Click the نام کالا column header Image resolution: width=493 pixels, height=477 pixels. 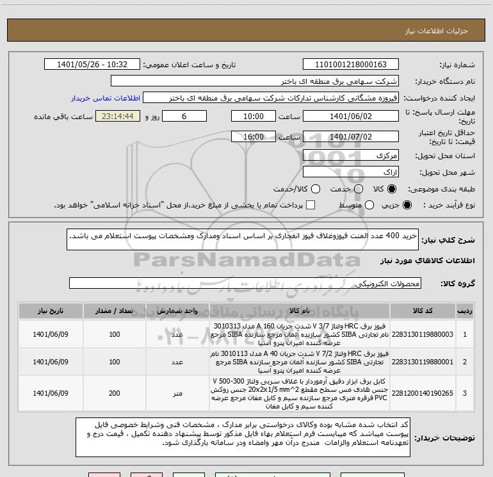pyautogui.click(x=300, y=311)
